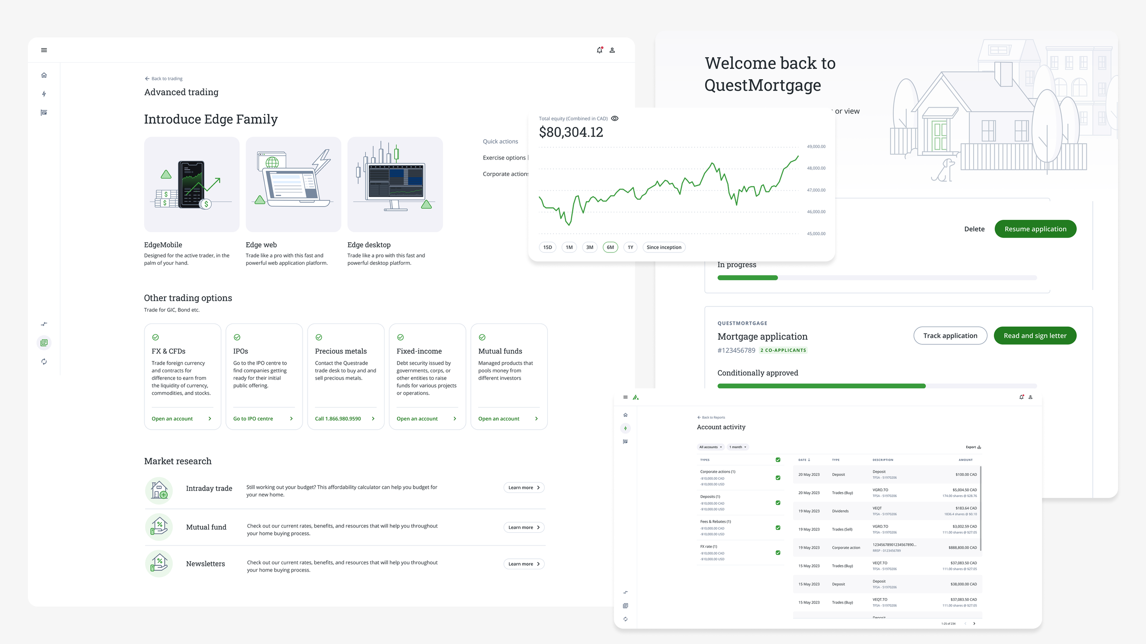Click sync arrows icon in Advanced trading sidebar
The width and height of the screenshot is (1146, 644).
[44, 361]
